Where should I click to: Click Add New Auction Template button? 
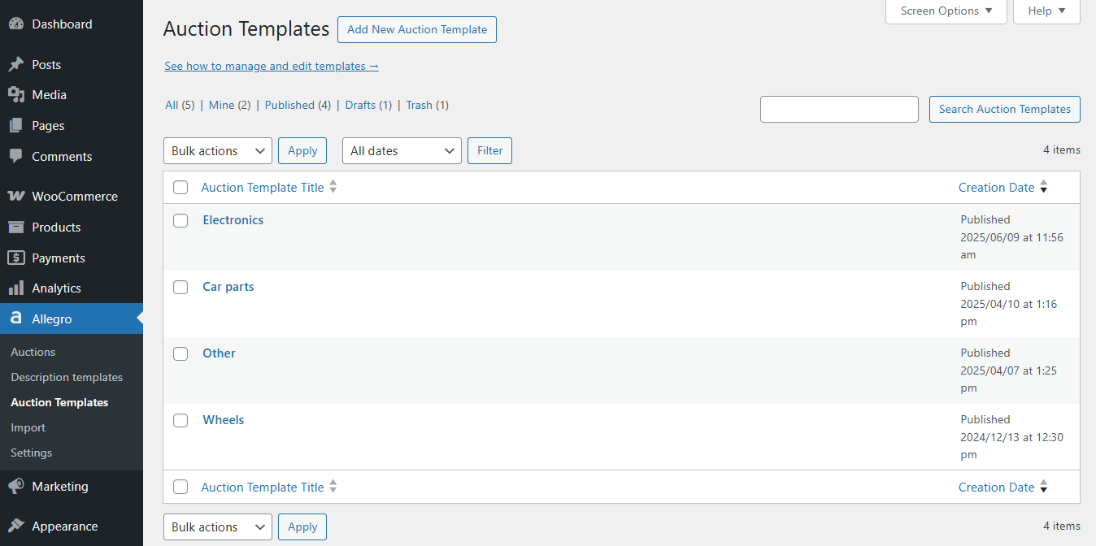417,29
